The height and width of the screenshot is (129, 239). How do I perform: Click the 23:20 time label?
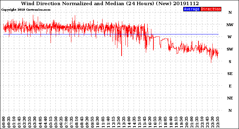[212, 122]
